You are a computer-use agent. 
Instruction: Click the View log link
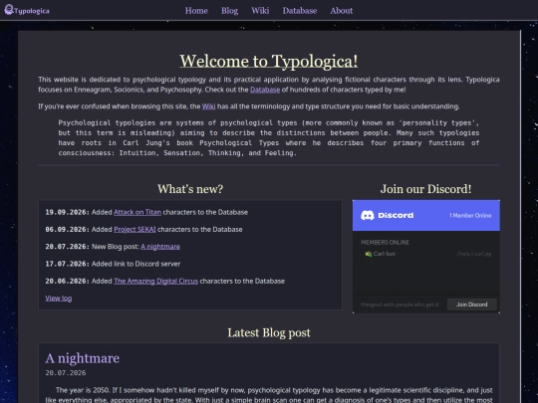coord(59,299)
